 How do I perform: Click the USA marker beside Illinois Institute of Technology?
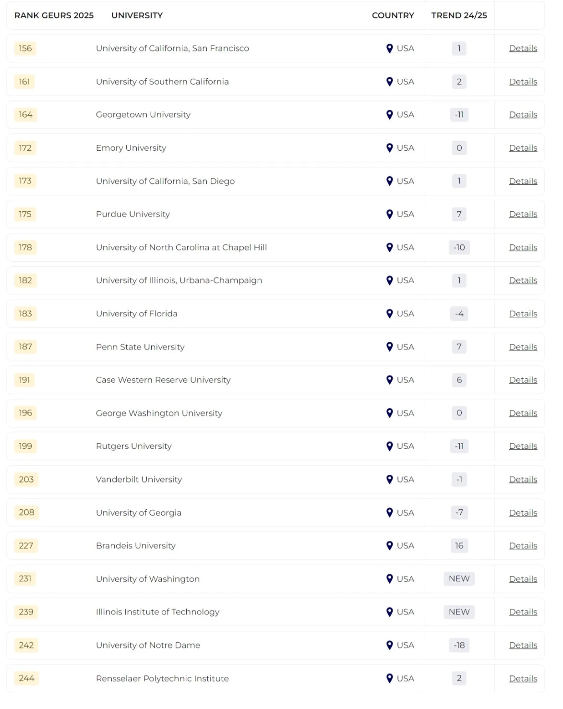pos(390,612)
